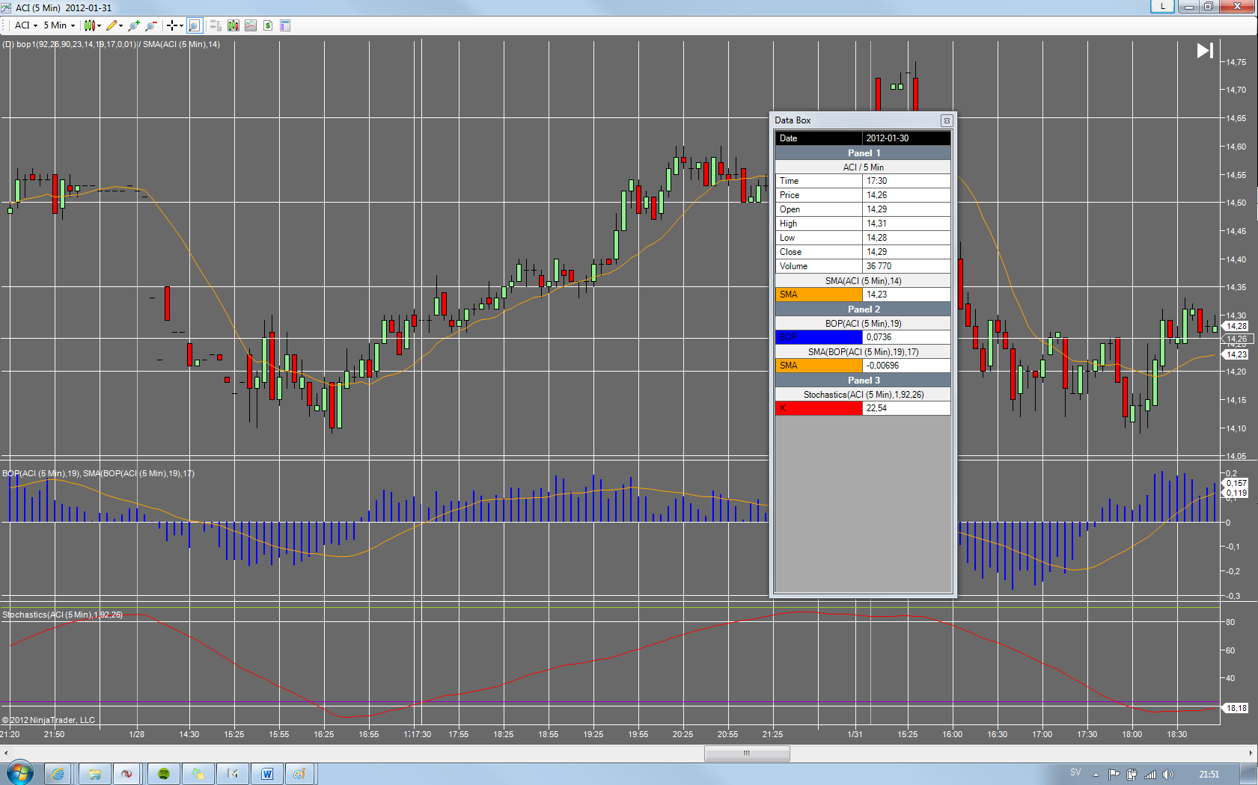Click the strategies dollar sign icon
Image resolution: width=1258 pixels, height=785 pixels.
pos(268,25)
